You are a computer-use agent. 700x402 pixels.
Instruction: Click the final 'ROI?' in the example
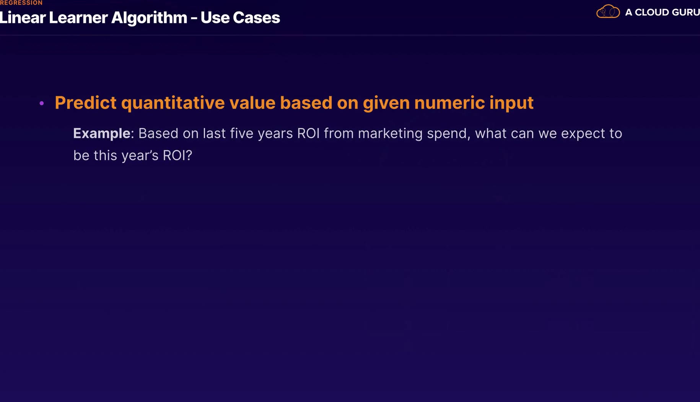coord(177,155)
